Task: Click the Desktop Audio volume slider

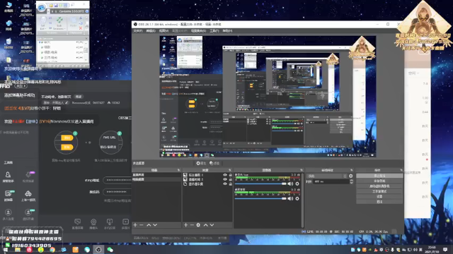Action: tap(261, 198)
